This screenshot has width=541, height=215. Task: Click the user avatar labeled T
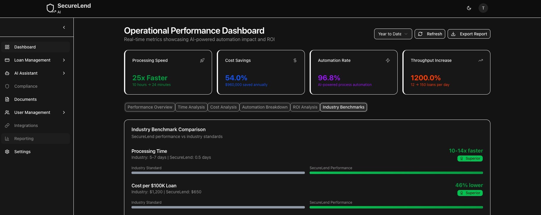pyautogui.click(x=483, y=8)
